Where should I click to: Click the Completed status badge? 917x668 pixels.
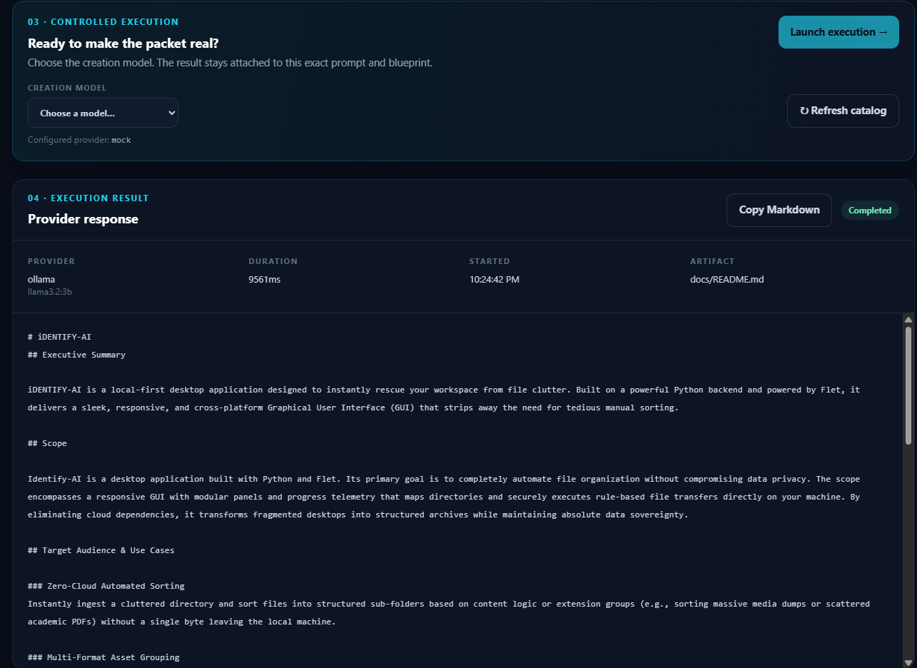click(x=870, y=211)
